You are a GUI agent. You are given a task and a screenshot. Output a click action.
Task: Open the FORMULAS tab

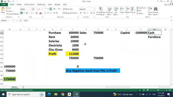(x=41, y=5)
